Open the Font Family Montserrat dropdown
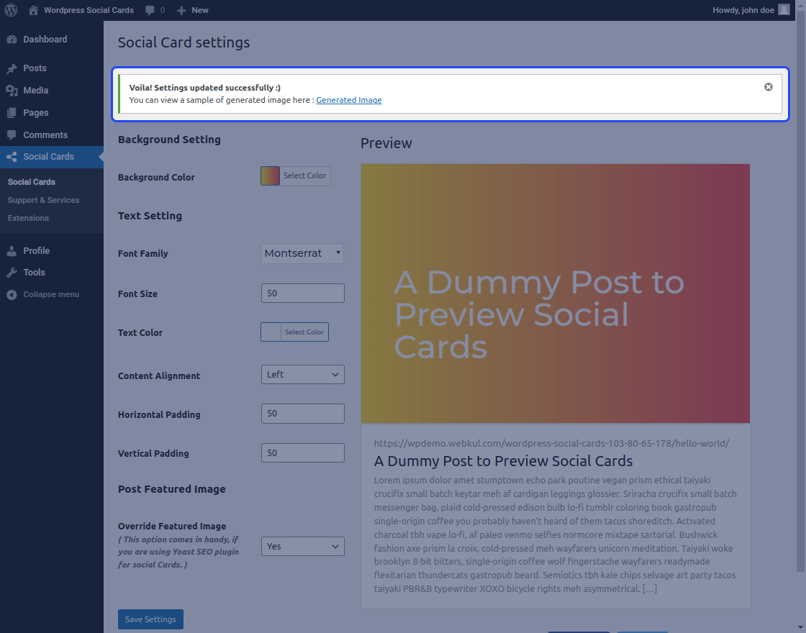Image resolution: width=806 pixels, height=633 pixels. (302, 253)
